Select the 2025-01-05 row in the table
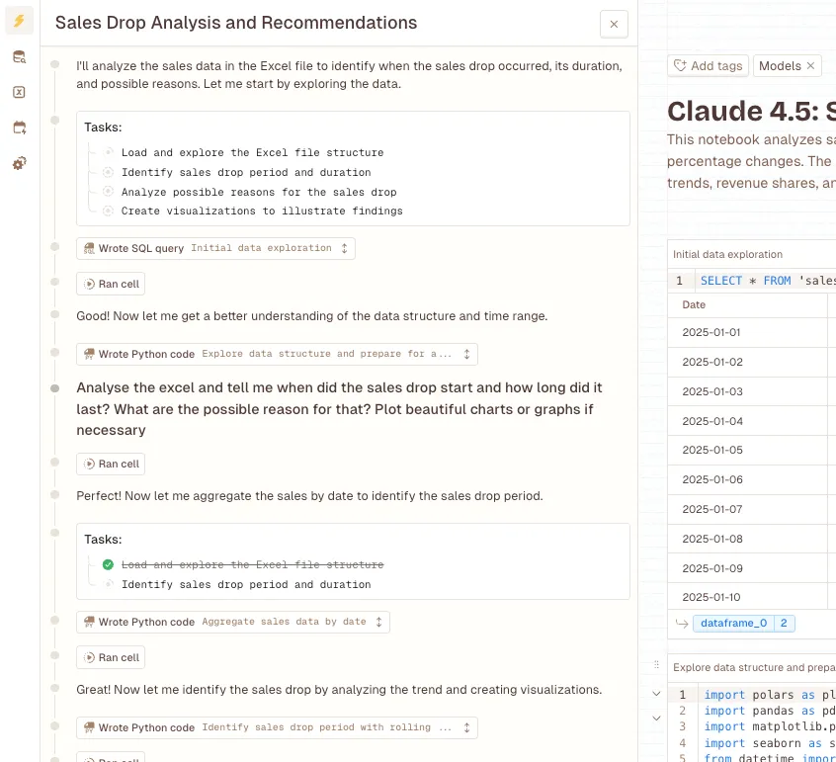Screen dimensions: 836x762 point(711,451)
